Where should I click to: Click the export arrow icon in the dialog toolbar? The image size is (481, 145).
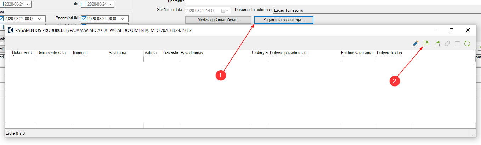click(x=437, y=44)
